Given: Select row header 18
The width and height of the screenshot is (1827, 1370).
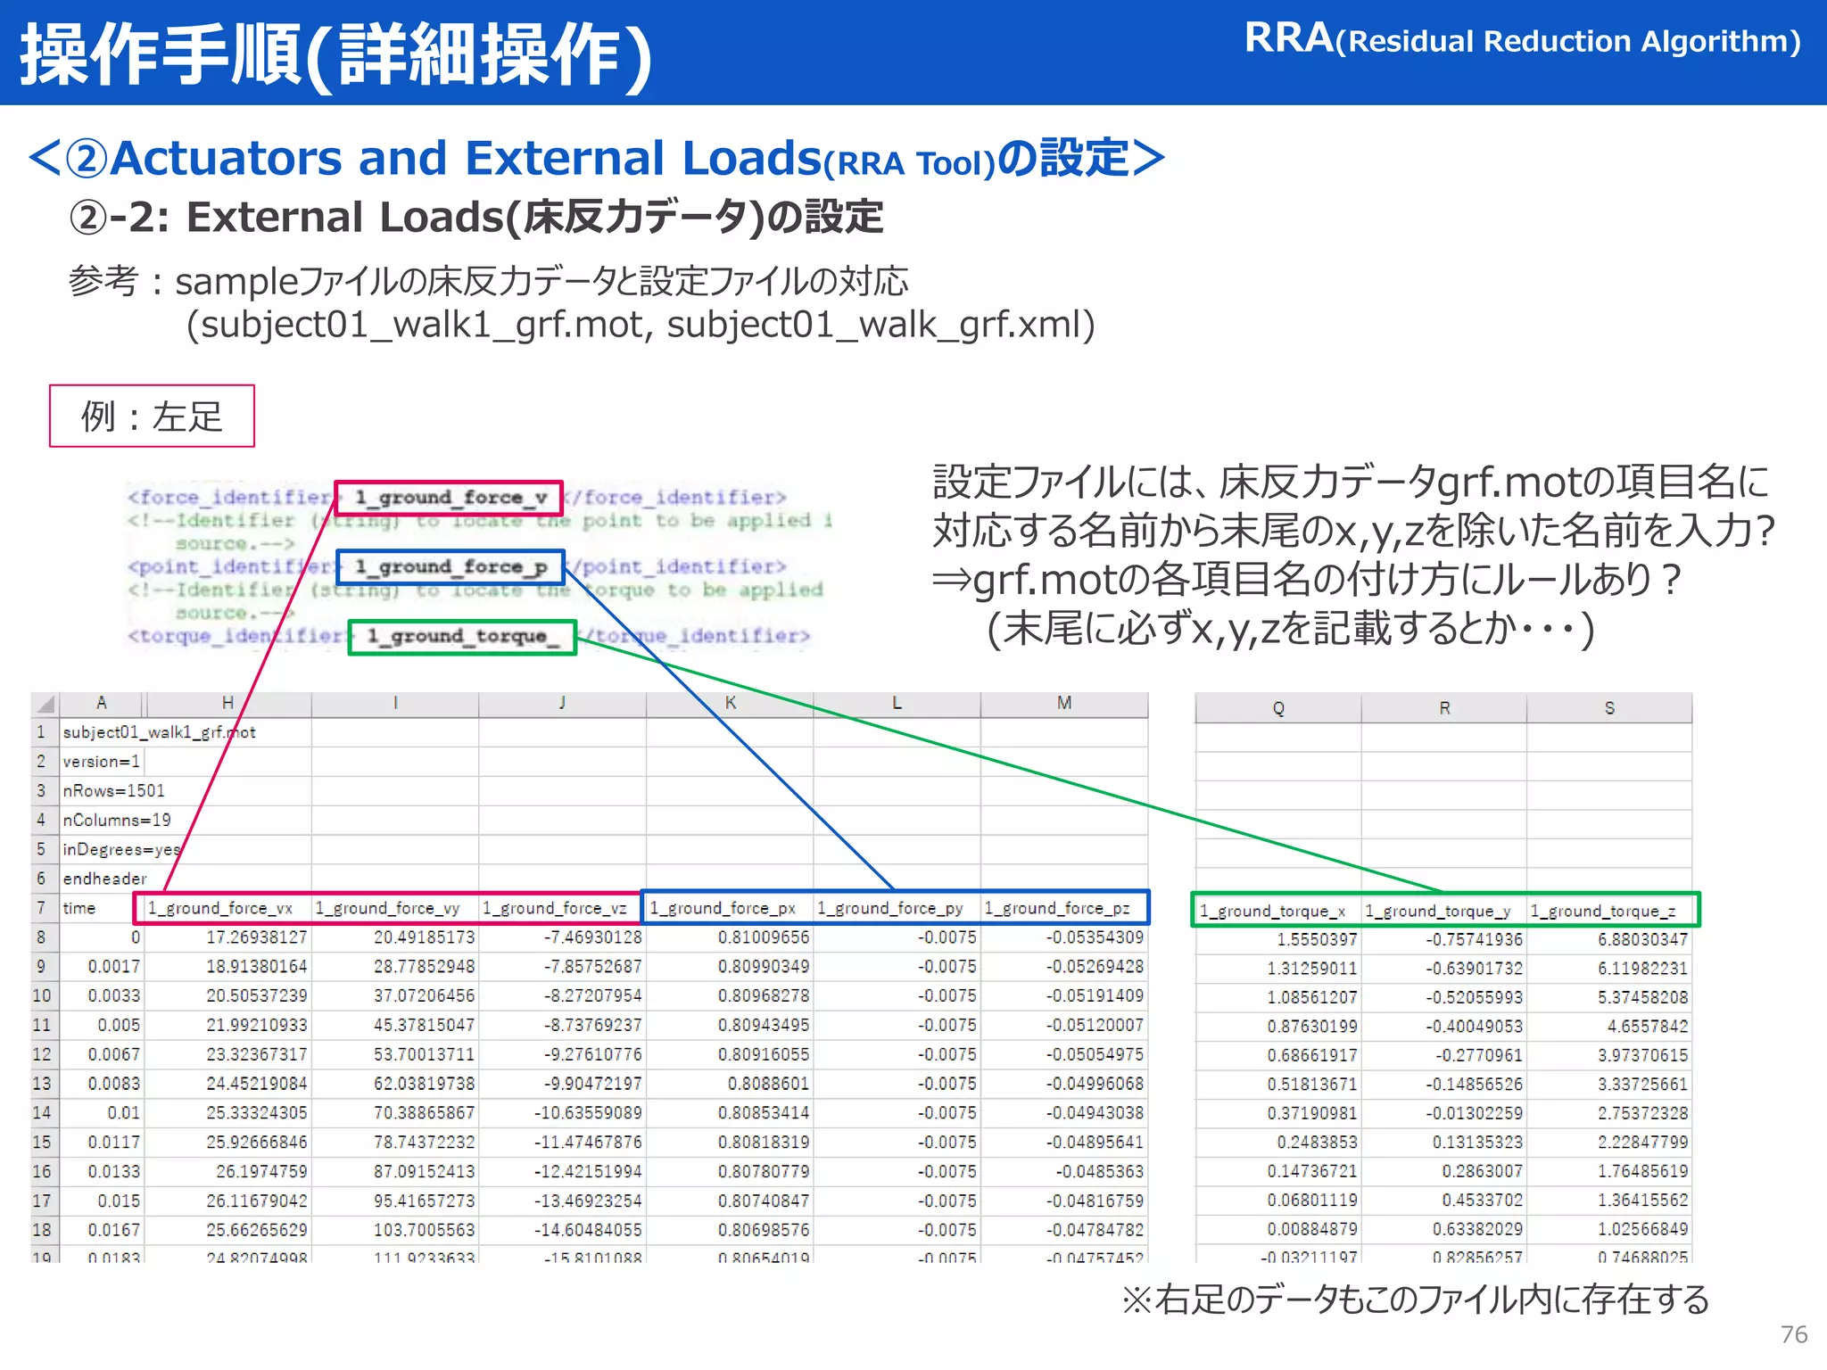Looking at the screenshot, I should [41, 1230].
